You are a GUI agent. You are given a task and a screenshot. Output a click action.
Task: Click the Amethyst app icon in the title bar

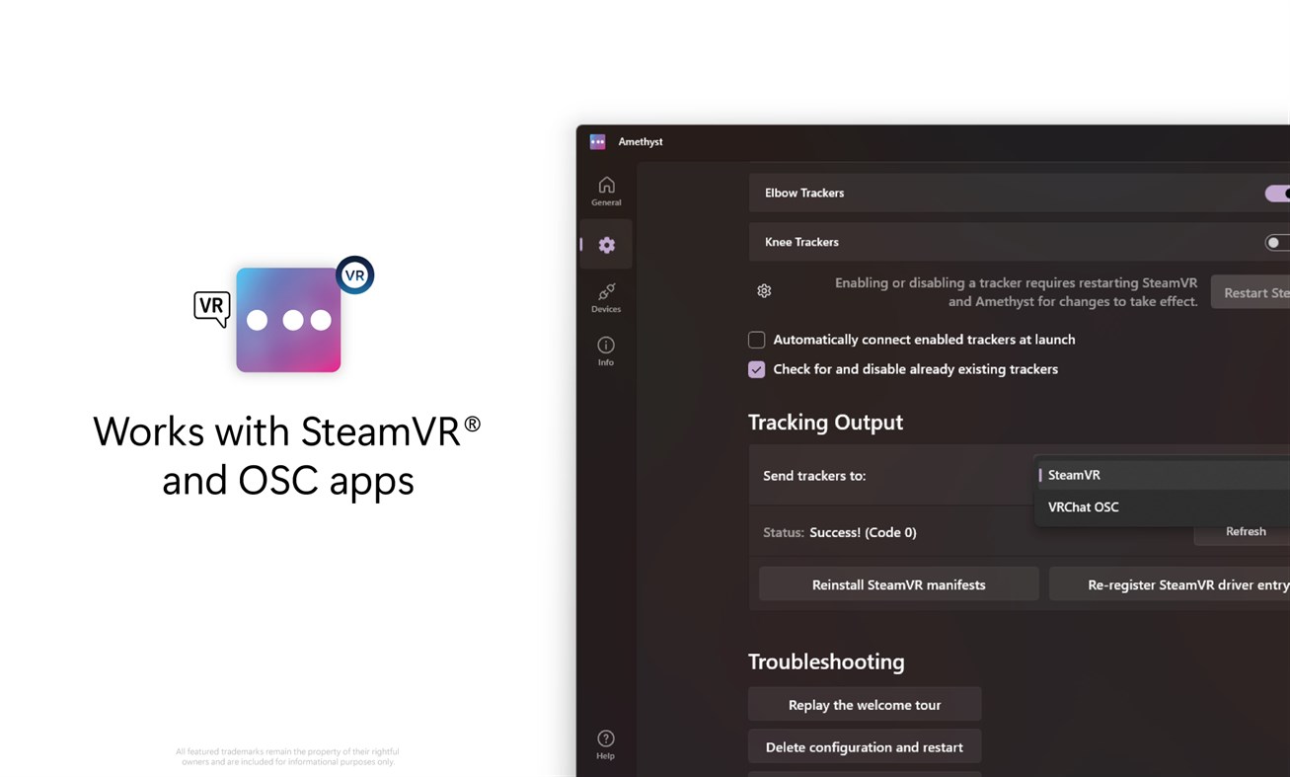click(x=597, y=141)
